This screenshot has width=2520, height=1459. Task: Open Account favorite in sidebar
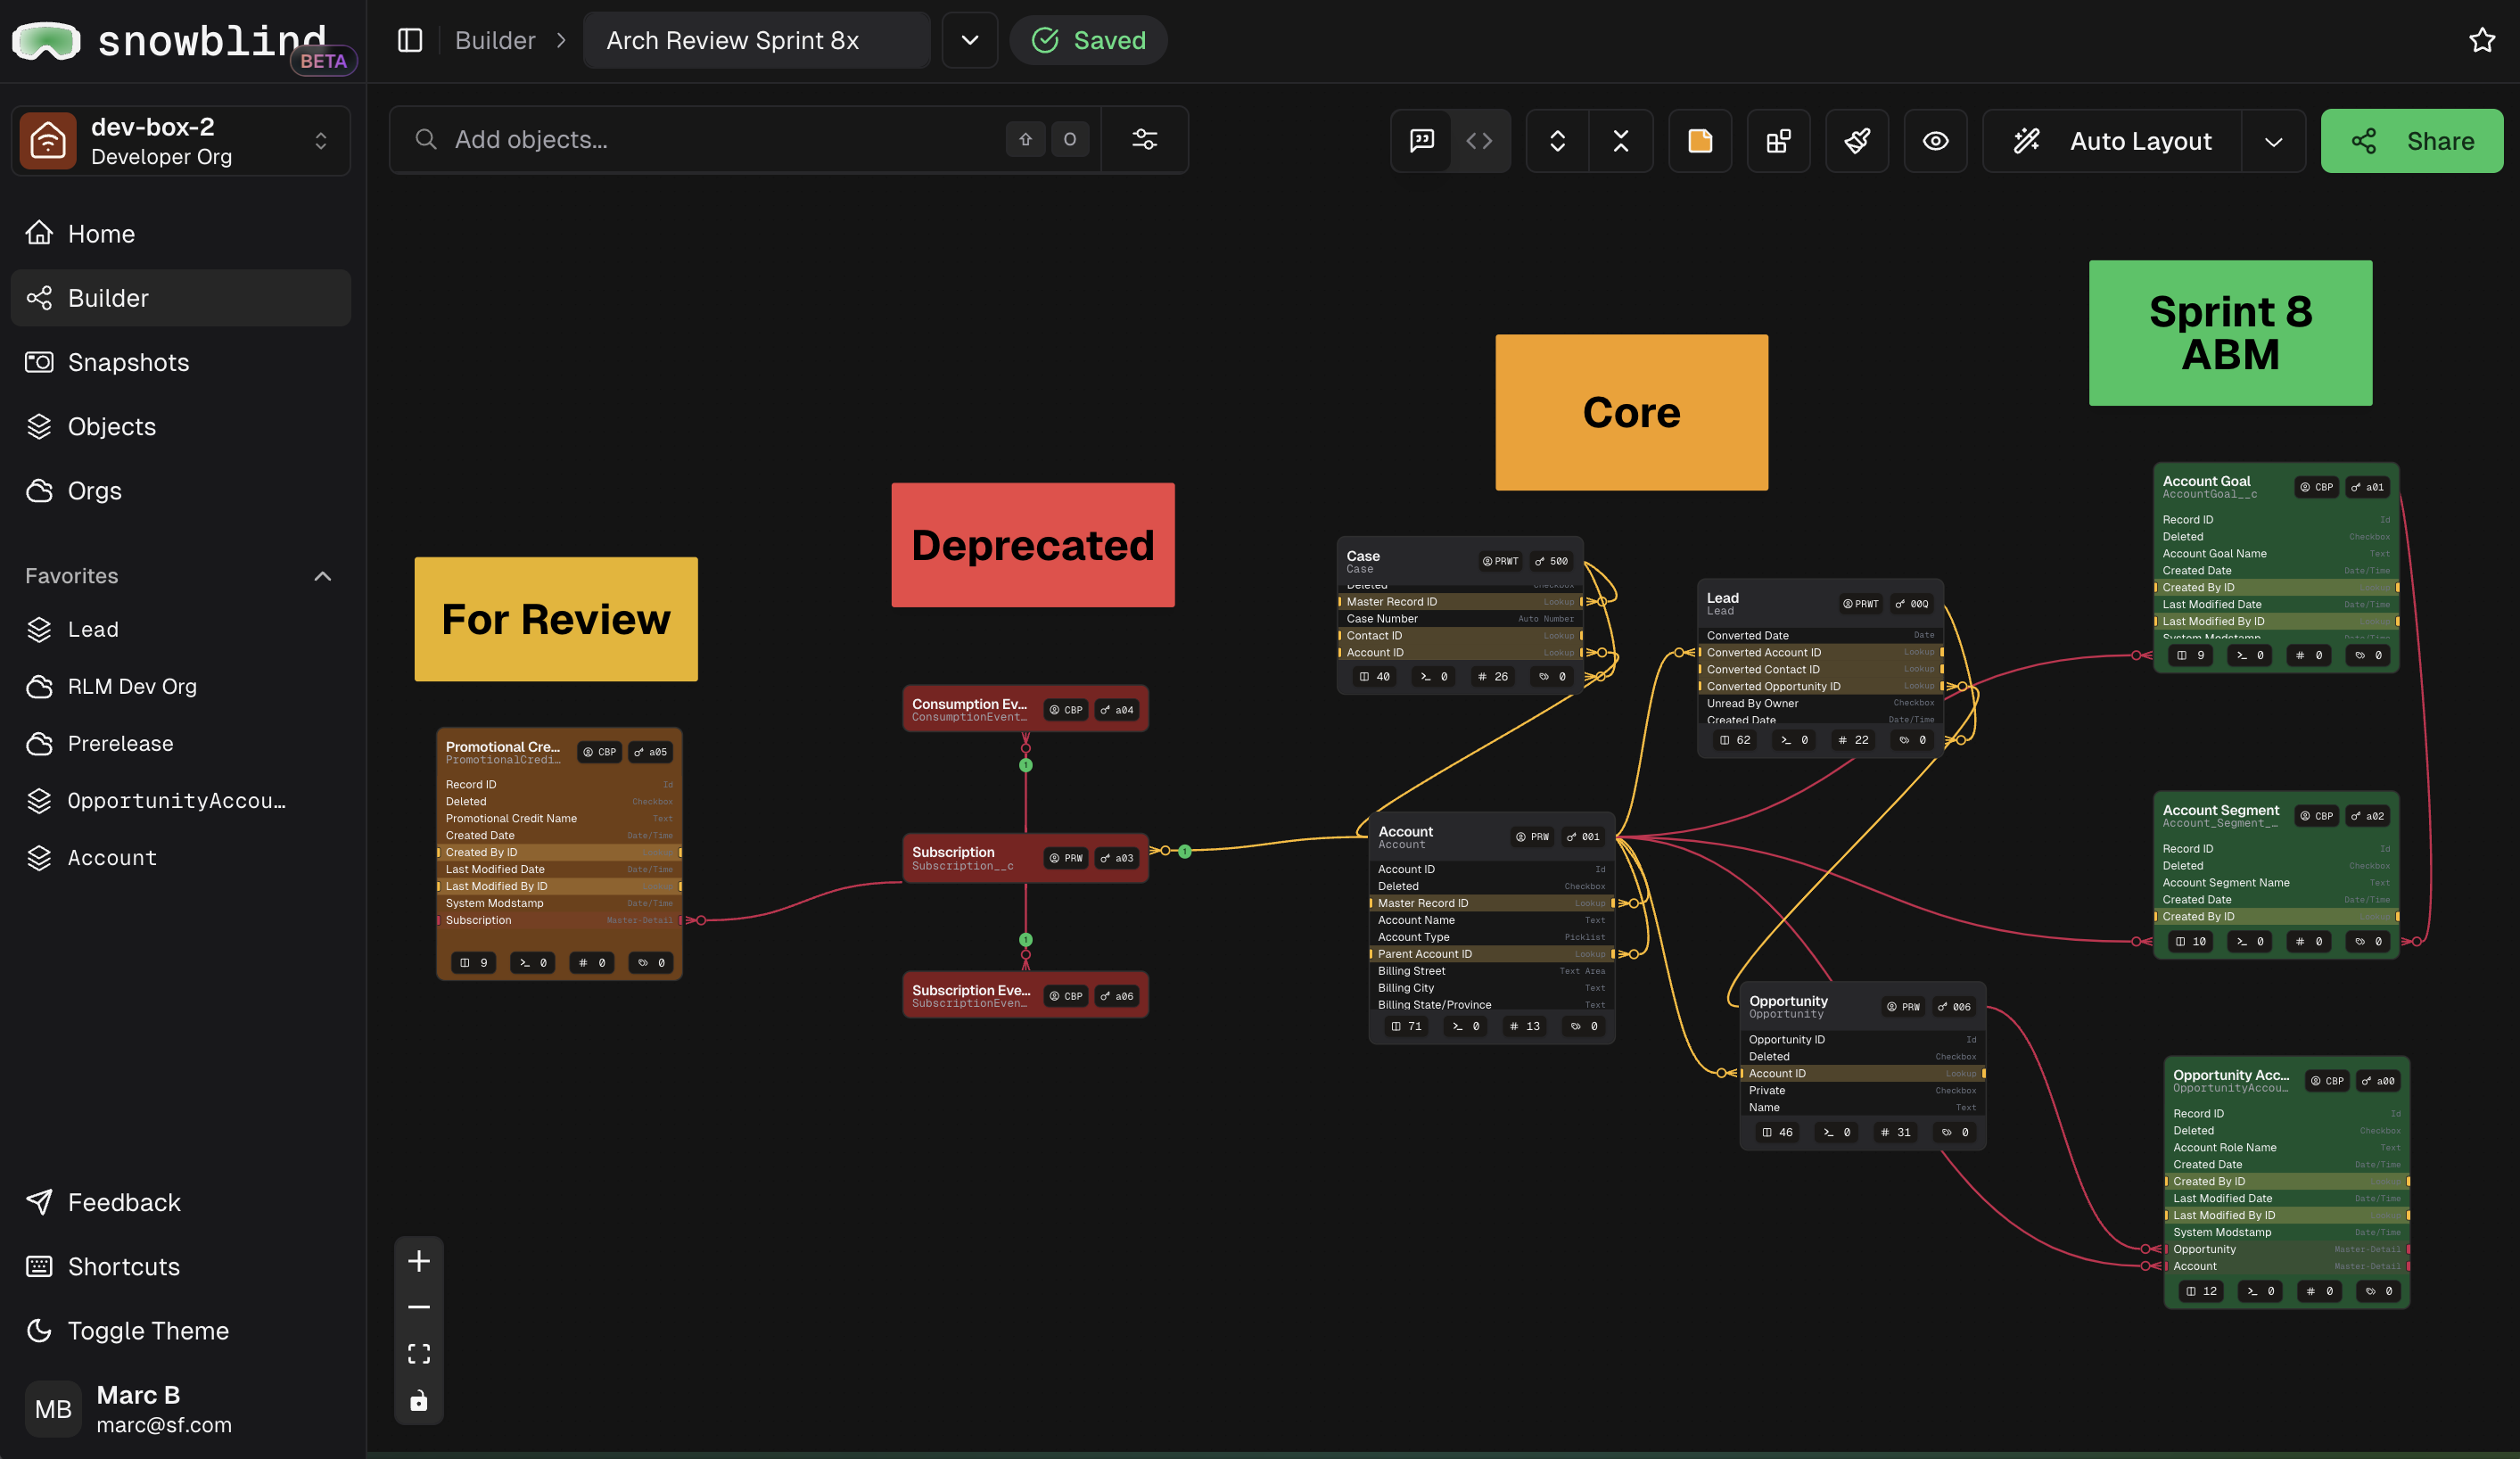click(x=181, y=857)
